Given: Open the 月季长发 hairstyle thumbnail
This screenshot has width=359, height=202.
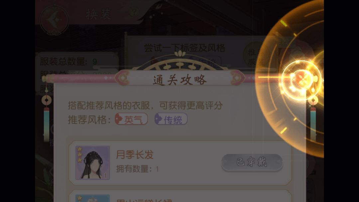Looking at the screenshot, I should [x=92, y=163].
